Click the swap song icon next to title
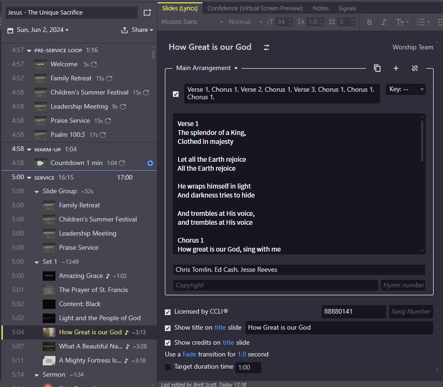Image resolution: width=443 pixels, height=387 pixels. coord(266,47)
